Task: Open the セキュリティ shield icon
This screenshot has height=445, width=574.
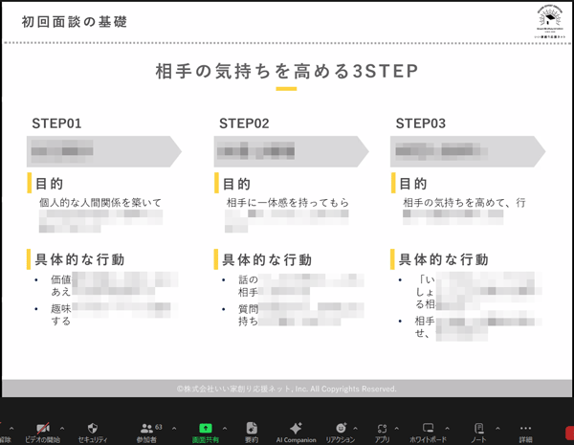Action: click(x=92, y=429)
